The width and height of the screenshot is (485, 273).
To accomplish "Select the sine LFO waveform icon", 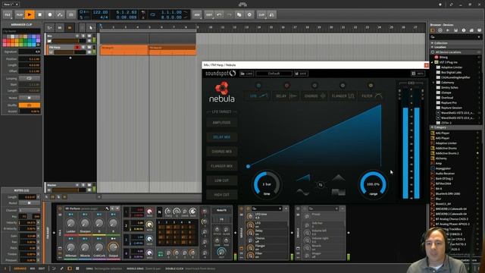I will click(303, 192).
